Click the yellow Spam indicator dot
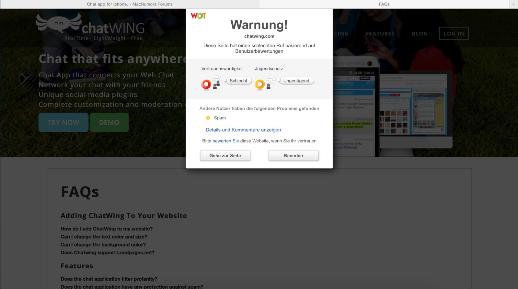Viewport: 518px width, 289px height. (208, 118)
